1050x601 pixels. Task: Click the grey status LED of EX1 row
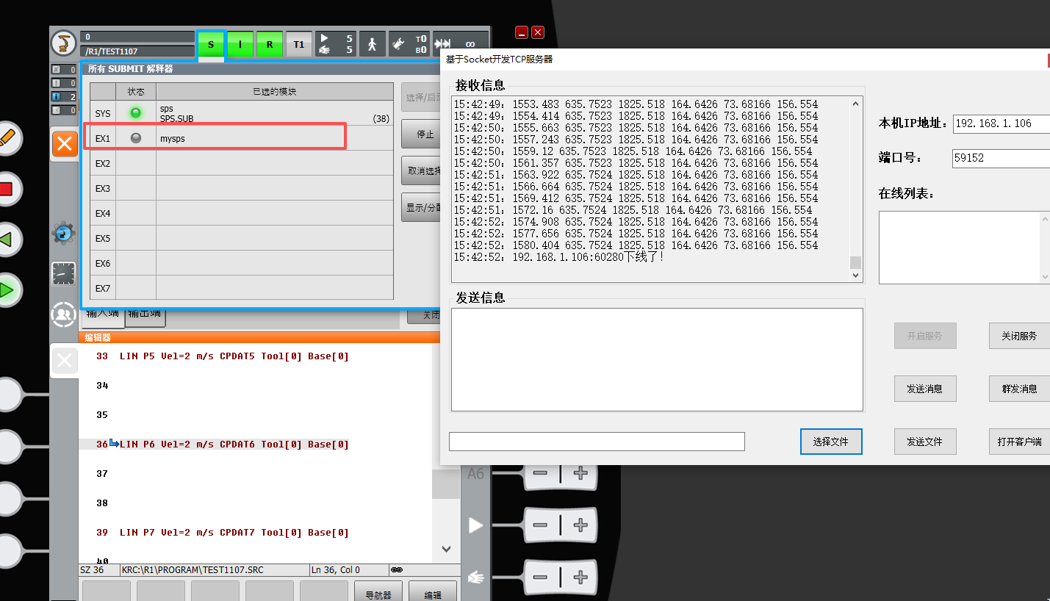coord(136,137)
